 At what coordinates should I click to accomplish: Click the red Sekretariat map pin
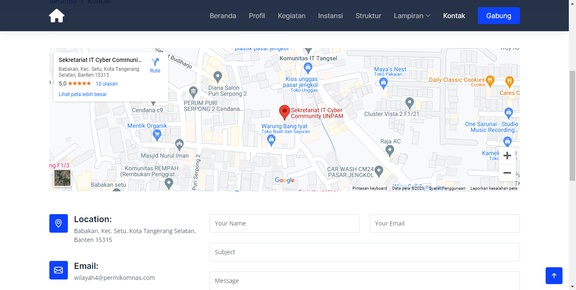[285, 112]
